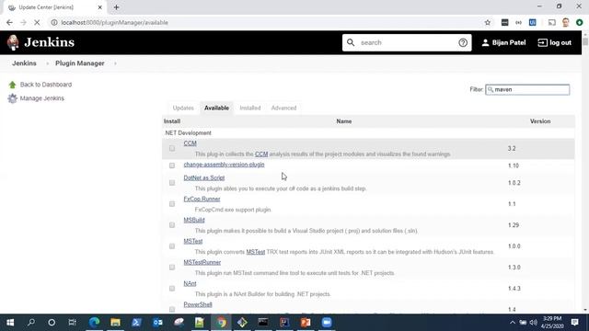Focus the Jenkins search box
589x331 pixels.
point(407,42)
